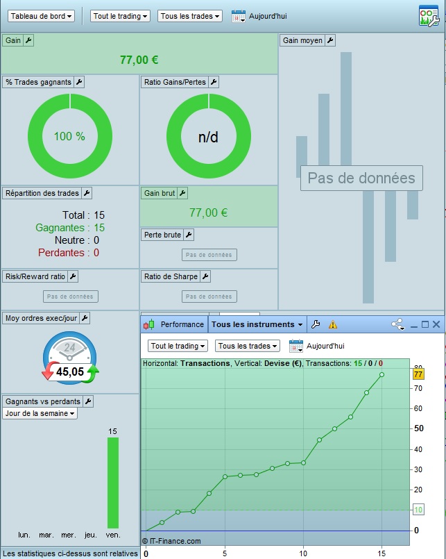Viewport: 446px width, 559px height.
Task: Open the Jour de la semaine dropdown
Action: point(40,413)
